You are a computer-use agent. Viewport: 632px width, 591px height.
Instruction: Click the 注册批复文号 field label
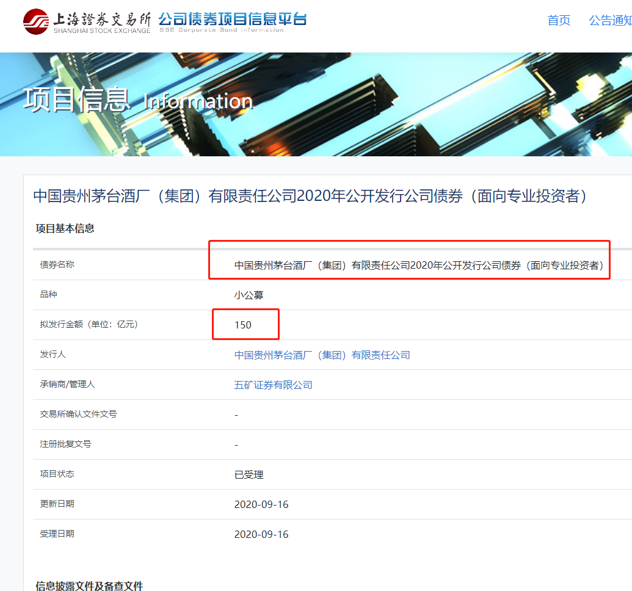[65, 444]
